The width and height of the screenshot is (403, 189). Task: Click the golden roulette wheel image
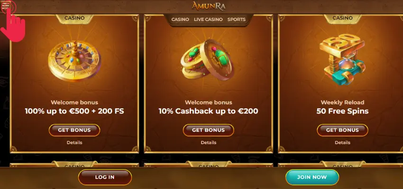click(74, 61)
